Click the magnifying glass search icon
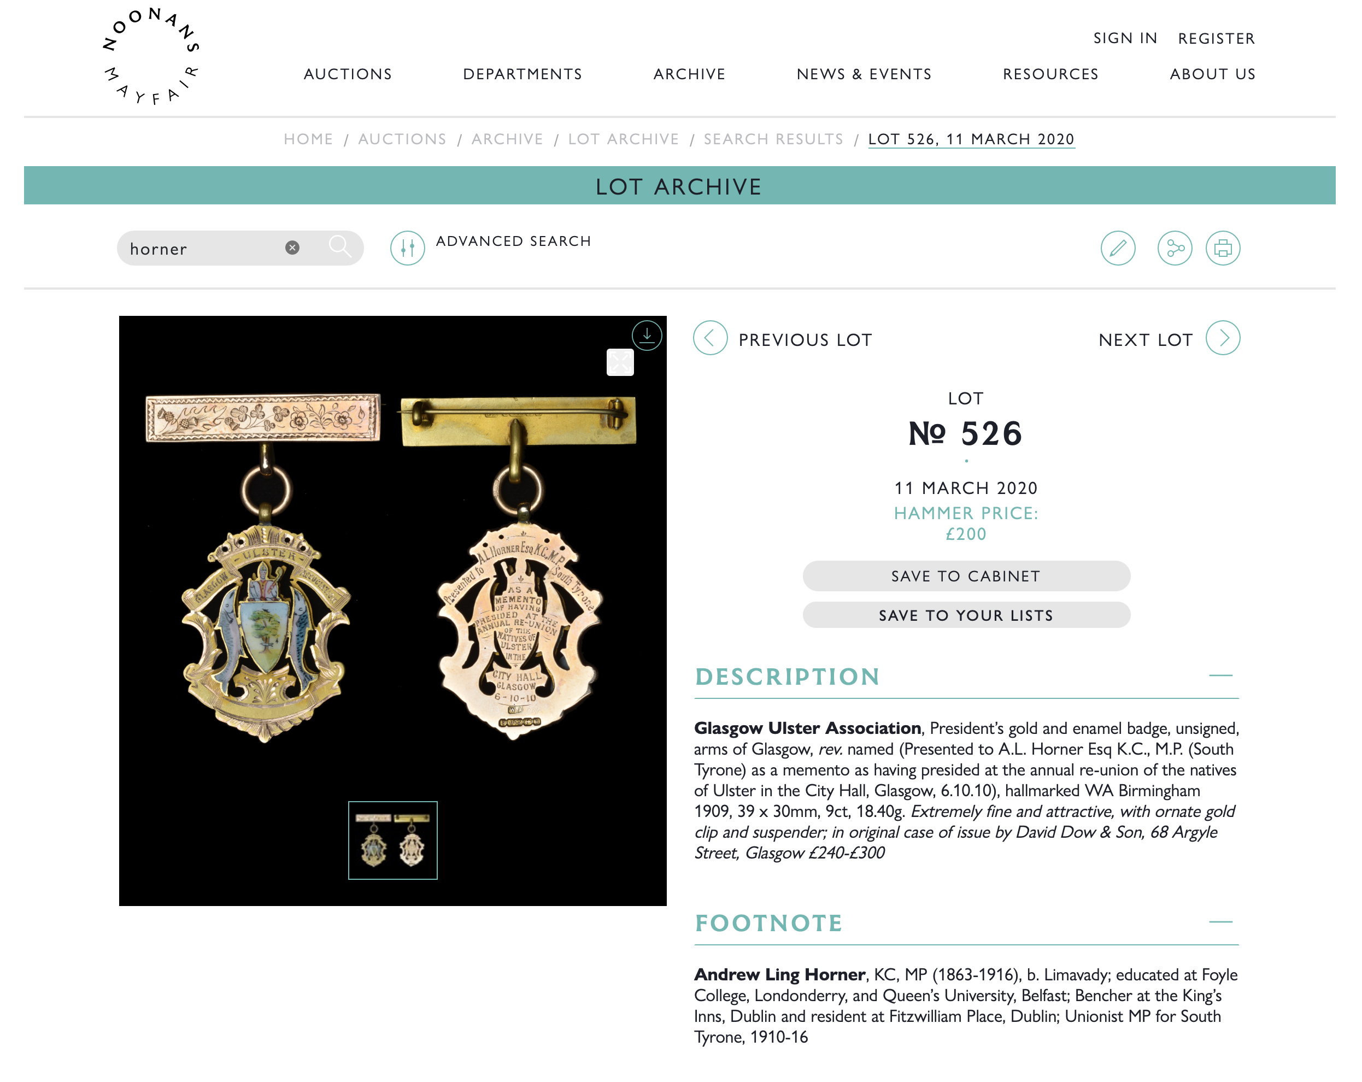1362x1082 pixels. point(340,246)
